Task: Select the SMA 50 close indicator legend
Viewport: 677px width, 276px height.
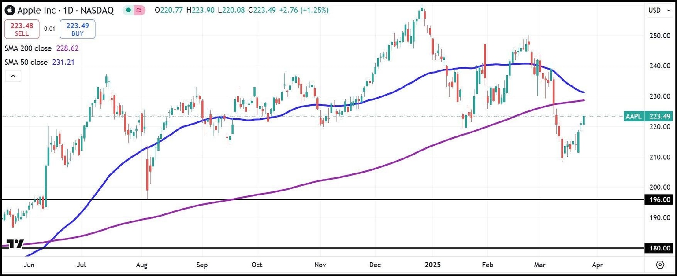Action: [x=26, y=63]
